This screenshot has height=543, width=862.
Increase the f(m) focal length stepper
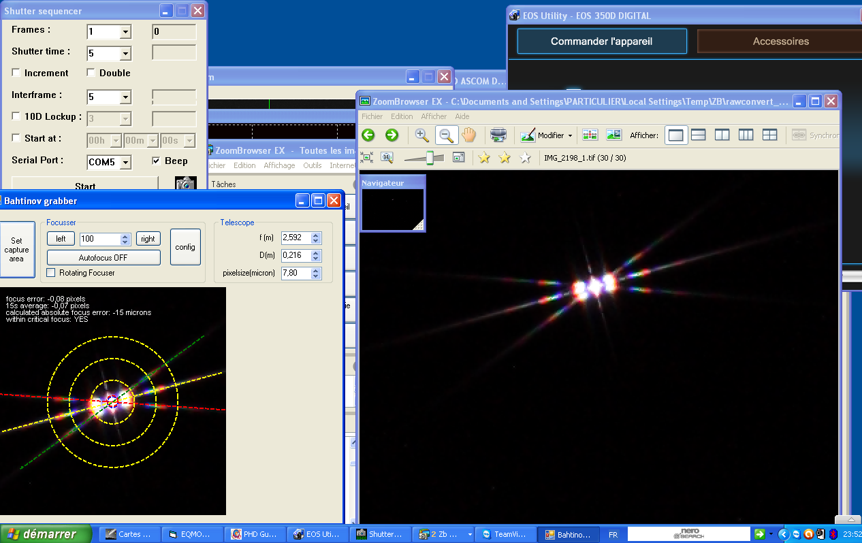pos(315,235)
